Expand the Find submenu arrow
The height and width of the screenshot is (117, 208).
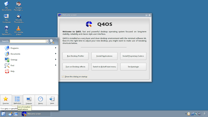[x=56, y=65]
